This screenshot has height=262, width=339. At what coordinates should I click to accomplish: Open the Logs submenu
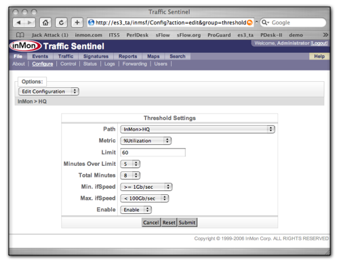coord(110,64)
